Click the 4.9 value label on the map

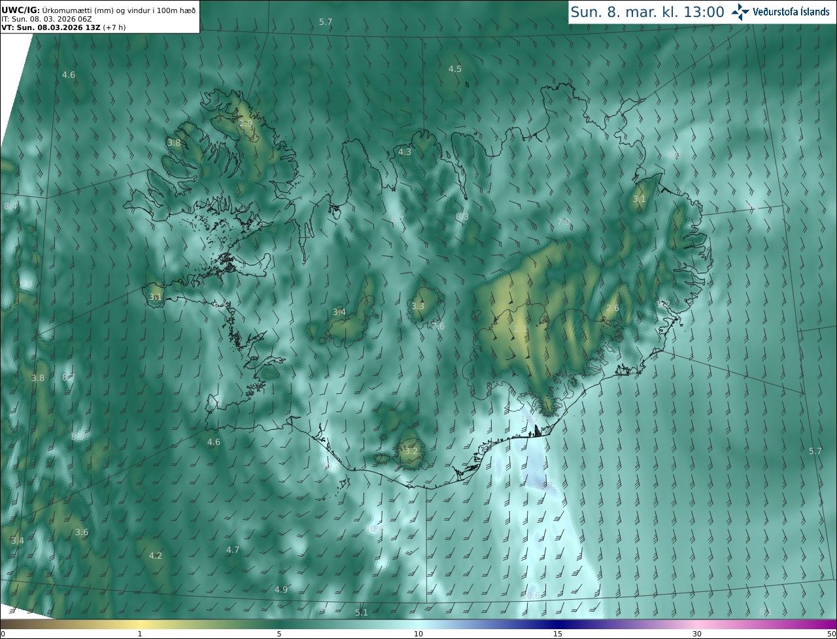[x=281, y=589]
